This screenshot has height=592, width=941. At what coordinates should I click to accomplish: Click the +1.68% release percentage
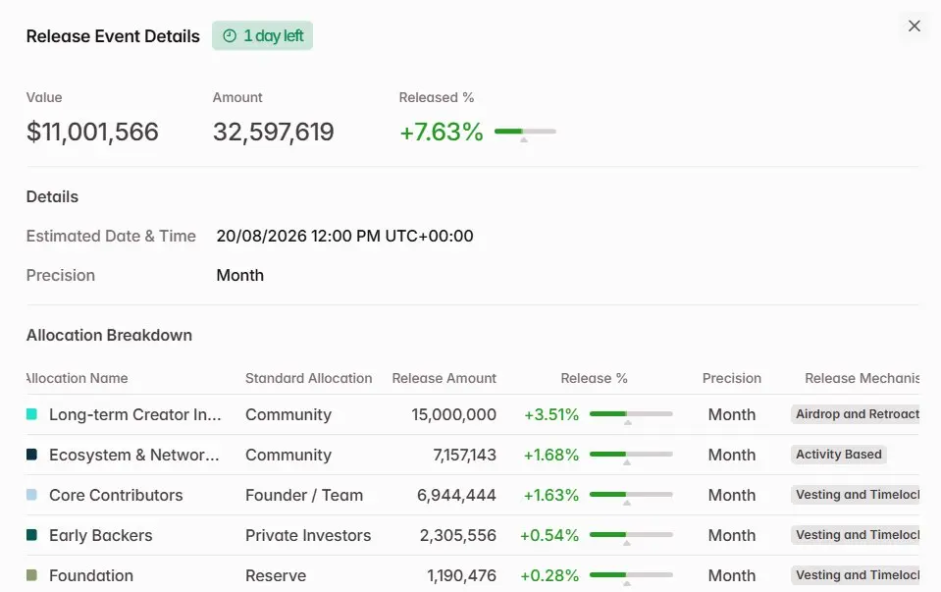pos(551,455)
